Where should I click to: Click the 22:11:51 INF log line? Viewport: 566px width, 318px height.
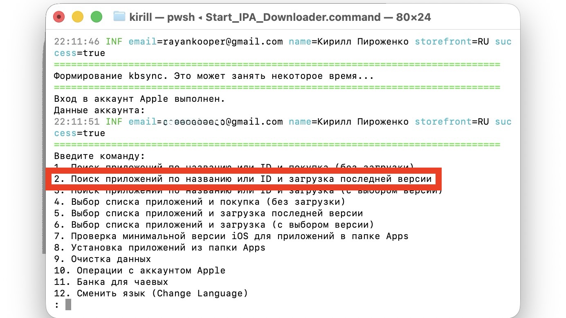coord(283,128)
